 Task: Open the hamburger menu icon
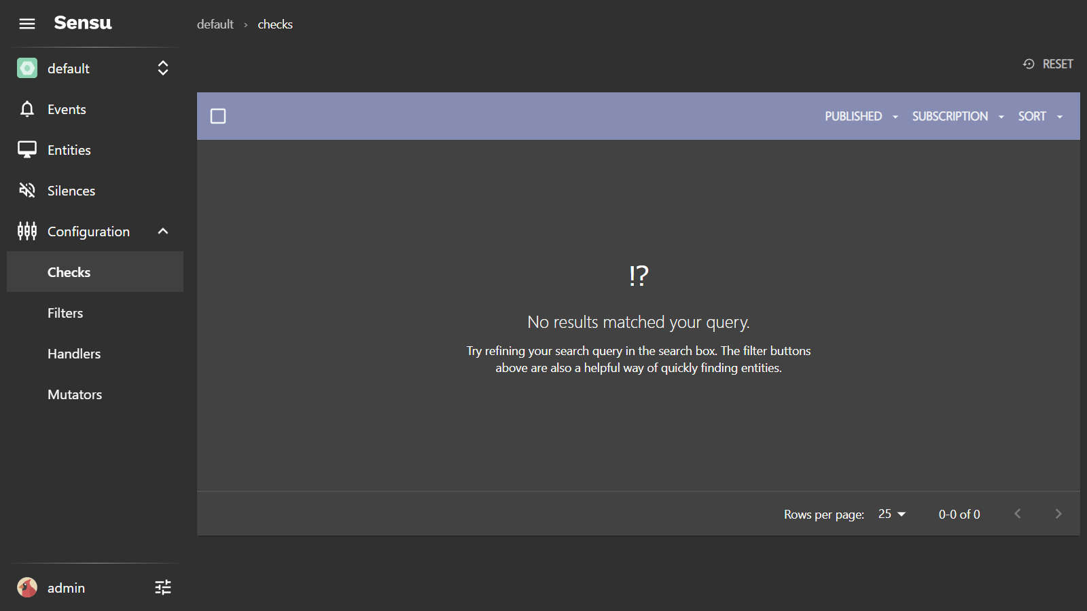(27, 24)
